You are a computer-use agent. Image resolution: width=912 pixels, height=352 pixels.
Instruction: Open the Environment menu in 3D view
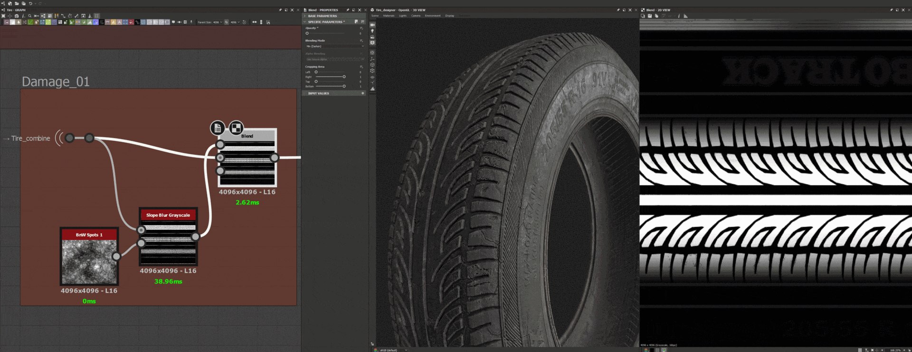click(x=432, y=16)
